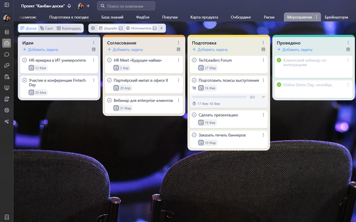Open the view settings gear icon
This screenshot has height=222, width=356.
[x=93, y=28]
